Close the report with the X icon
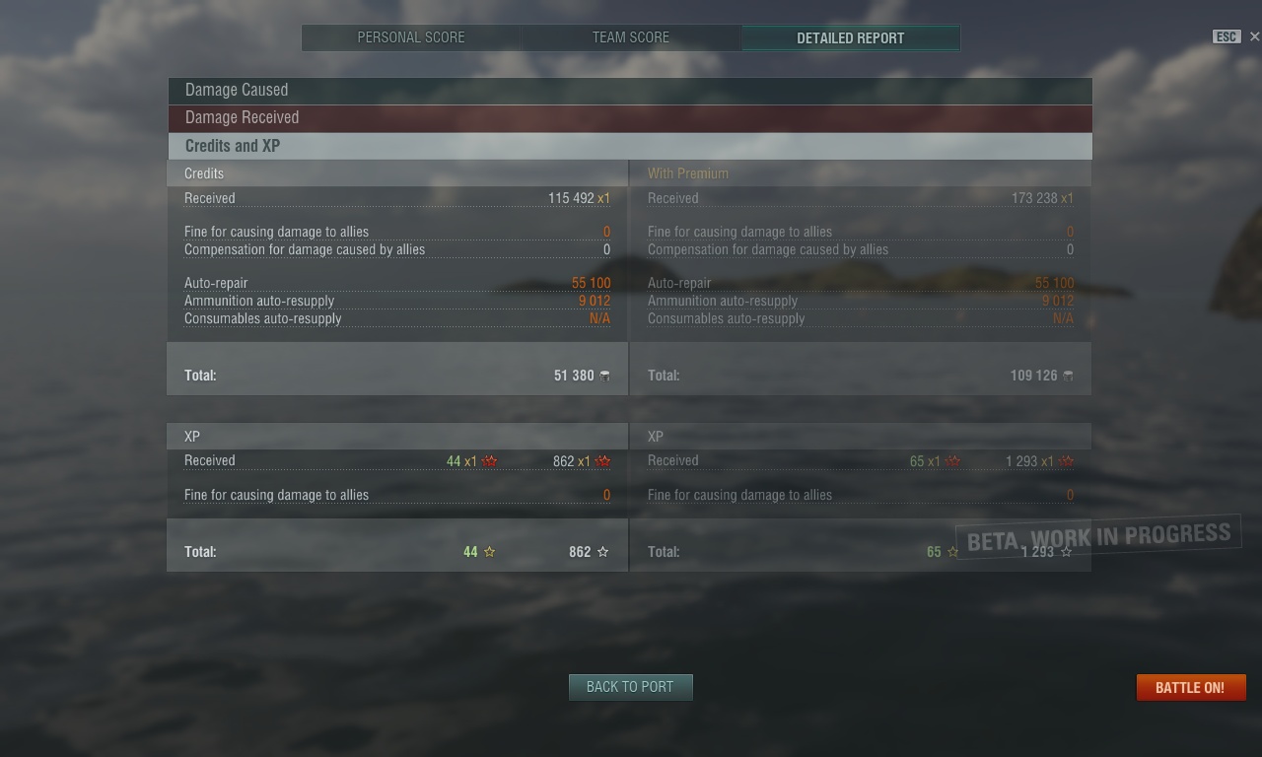Screen dimensions: 1262x757 tap(1254, 36)
